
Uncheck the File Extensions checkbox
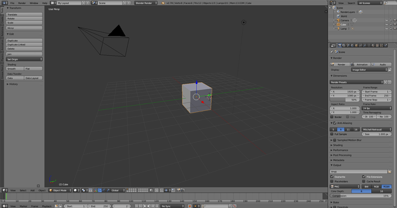(x=364, y=176)
